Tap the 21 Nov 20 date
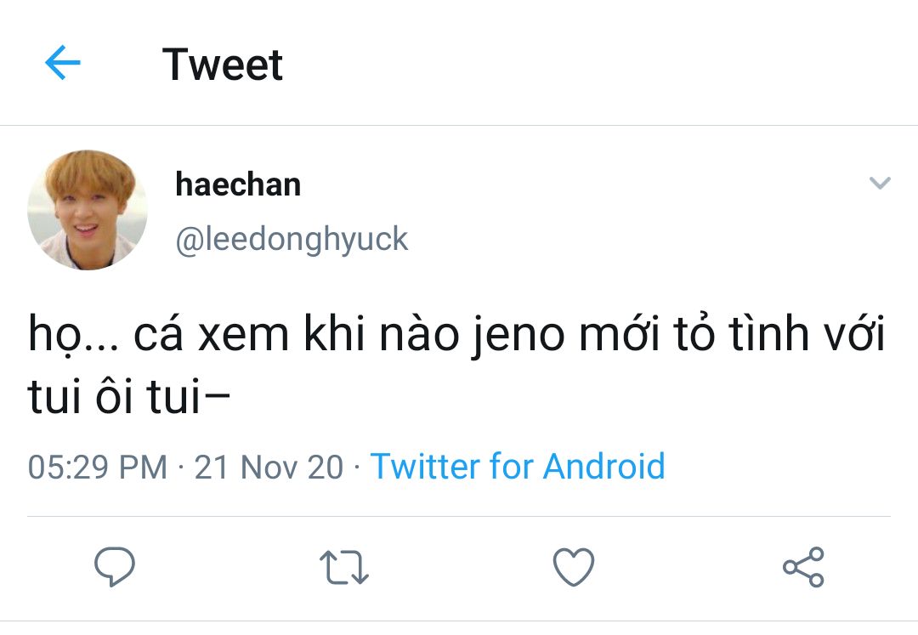 point(269,467)
